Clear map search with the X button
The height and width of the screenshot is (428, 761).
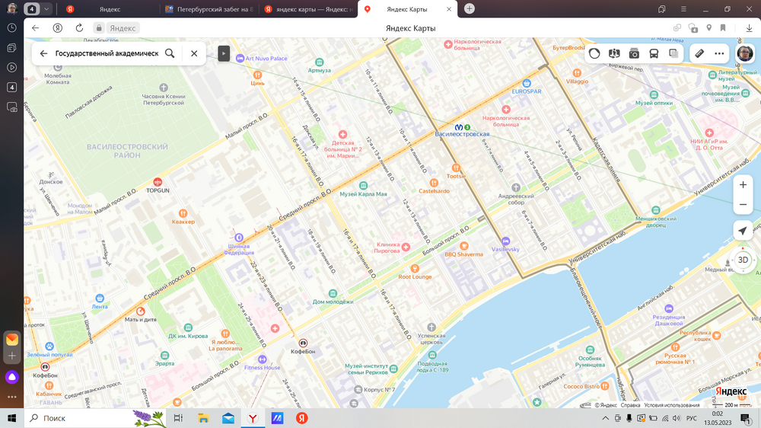[194, 53]
